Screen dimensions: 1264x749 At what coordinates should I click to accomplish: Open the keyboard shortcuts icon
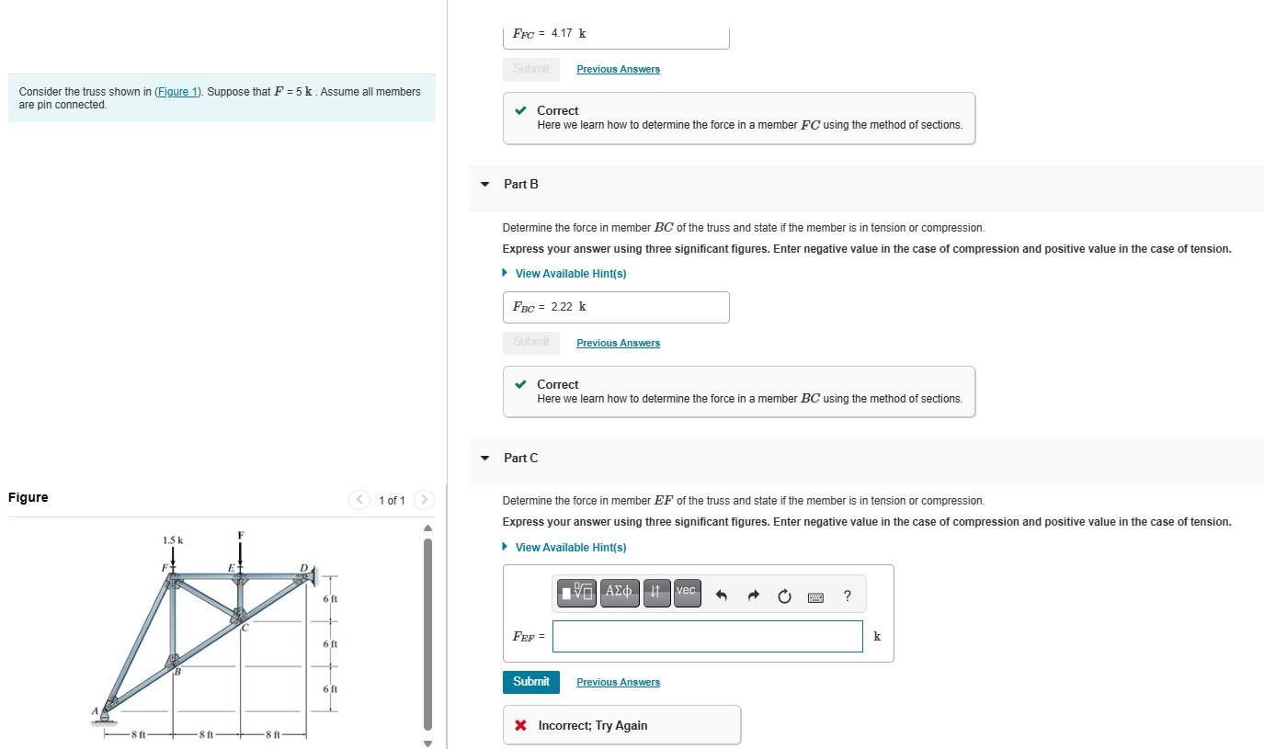point(816,596)
